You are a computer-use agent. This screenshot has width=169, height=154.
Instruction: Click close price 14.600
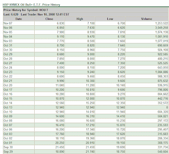(60, 116)
